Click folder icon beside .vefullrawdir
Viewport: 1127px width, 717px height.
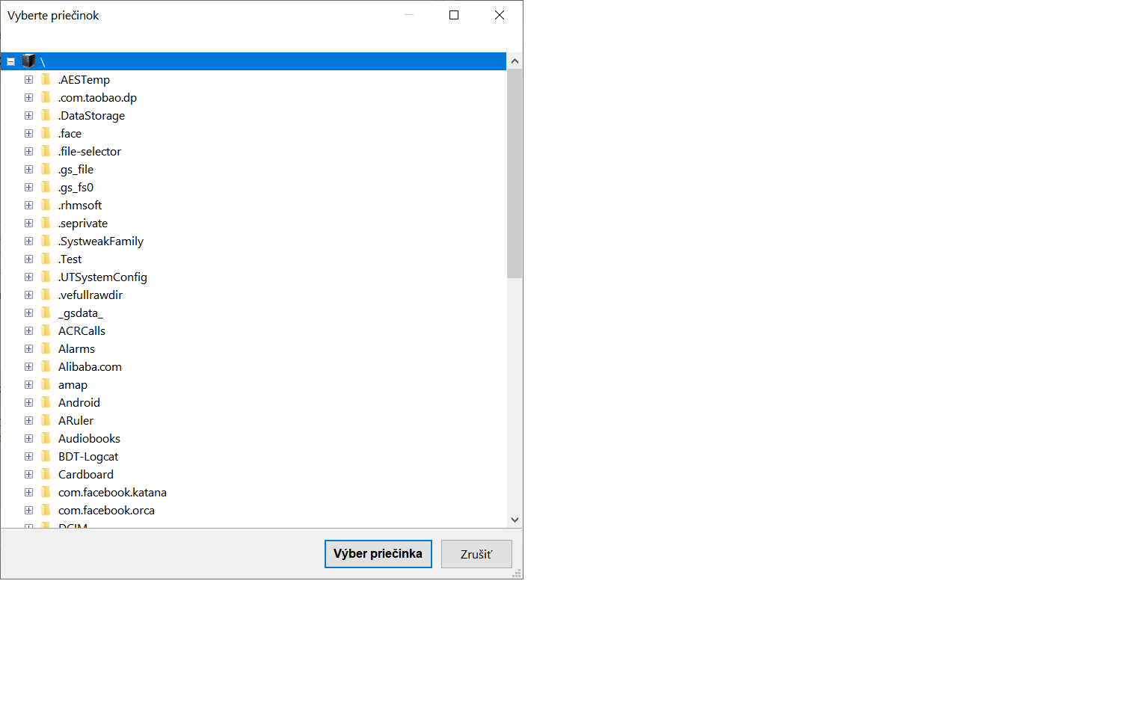click(46, 295)
